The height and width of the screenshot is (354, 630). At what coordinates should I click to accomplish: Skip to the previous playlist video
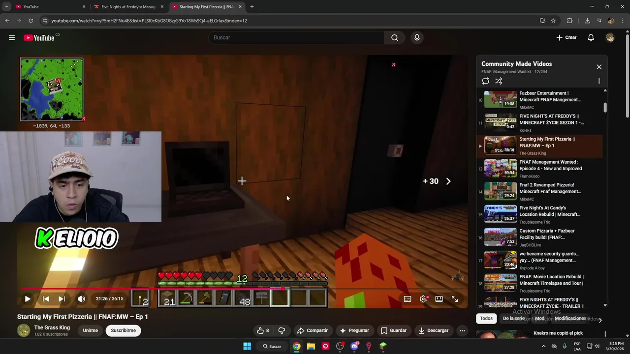pyautogui.click(x=46, y=298)
